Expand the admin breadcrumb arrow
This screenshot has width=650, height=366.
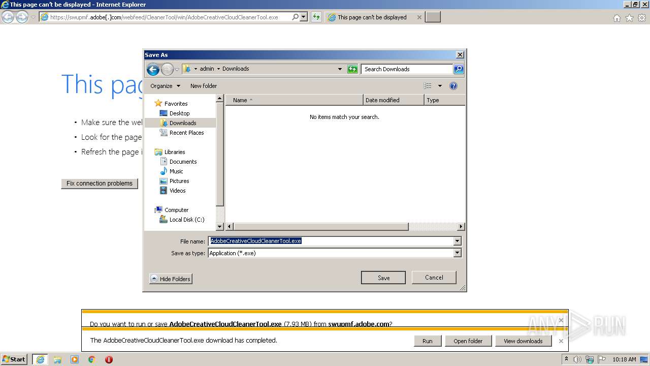coord(218,69)
